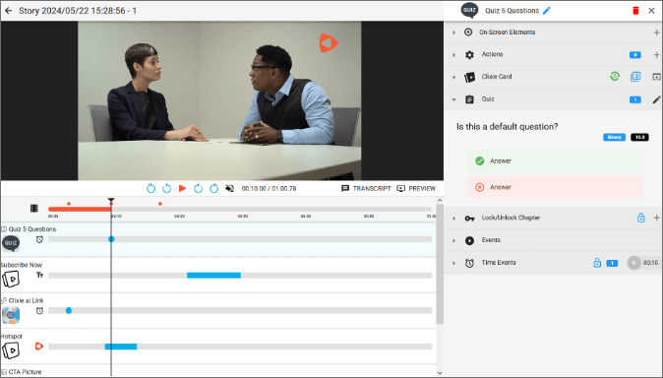Click the Time Events count badge
Viewport: 663px width, 378px height.
click(612, 263)
